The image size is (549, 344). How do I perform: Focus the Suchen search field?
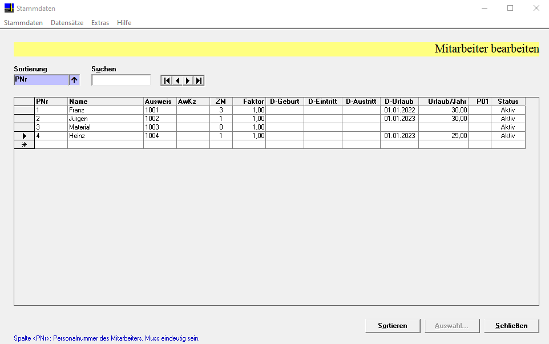[121, 80]
